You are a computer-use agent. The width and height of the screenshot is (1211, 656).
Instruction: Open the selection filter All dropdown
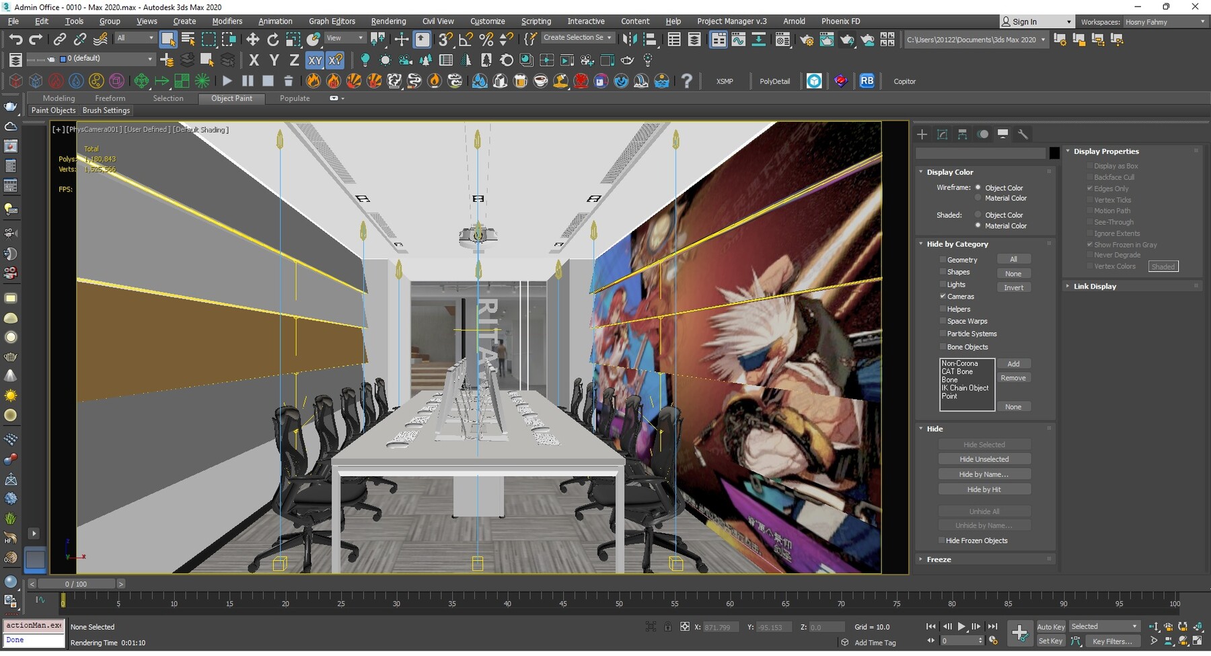(x=135, y=38)
